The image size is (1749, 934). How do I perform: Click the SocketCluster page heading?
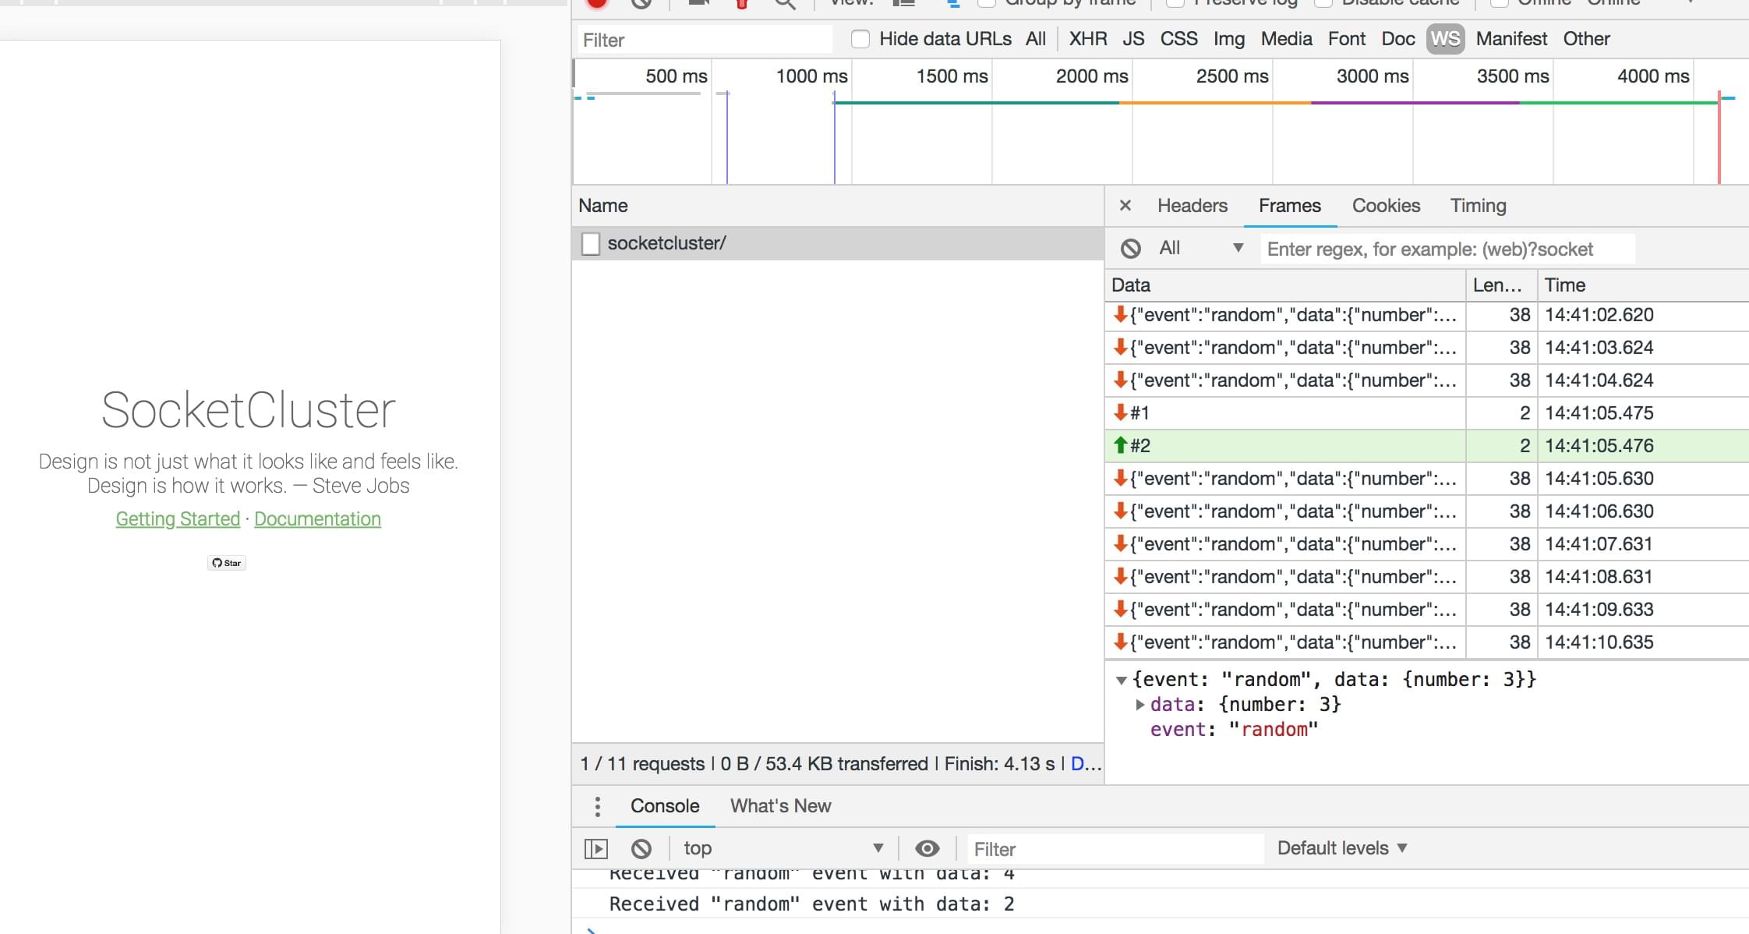click(249, 410)
